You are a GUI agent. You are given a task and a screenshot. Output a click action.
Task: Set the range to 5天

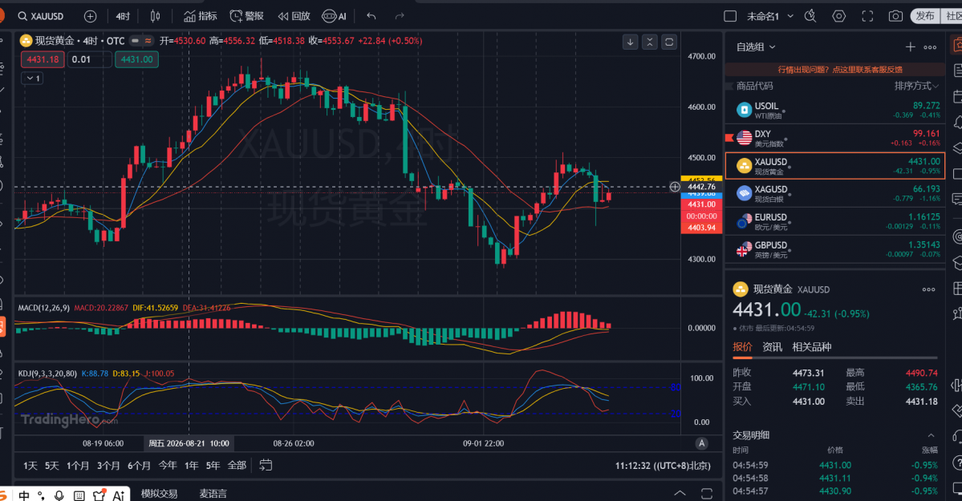tap(52, 466)
